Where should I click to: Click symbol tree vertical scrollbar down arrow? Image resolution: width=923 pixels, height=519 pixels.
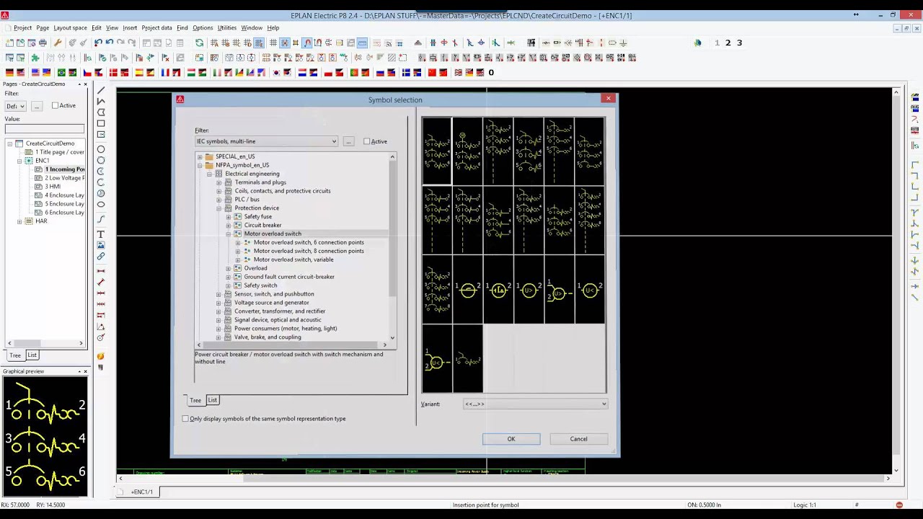click(392, 337)
